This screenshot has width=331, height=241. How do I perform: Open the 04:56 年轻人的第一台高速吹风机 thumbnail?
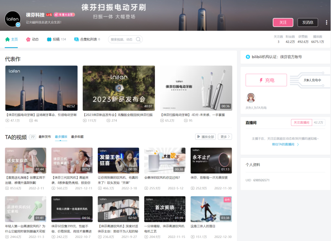coord(72,209)
